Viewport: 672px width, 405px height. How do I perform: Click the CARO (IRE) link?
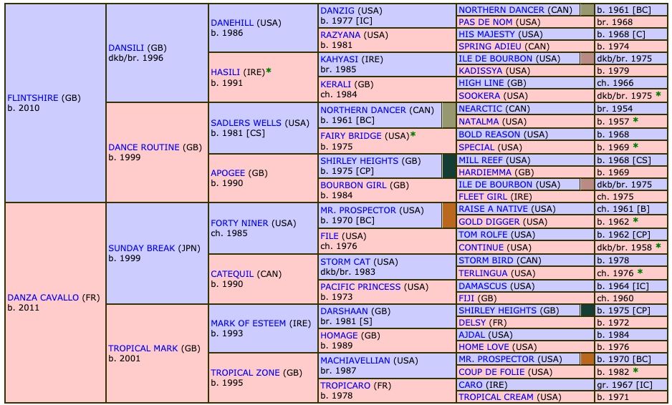coord(471,385)
